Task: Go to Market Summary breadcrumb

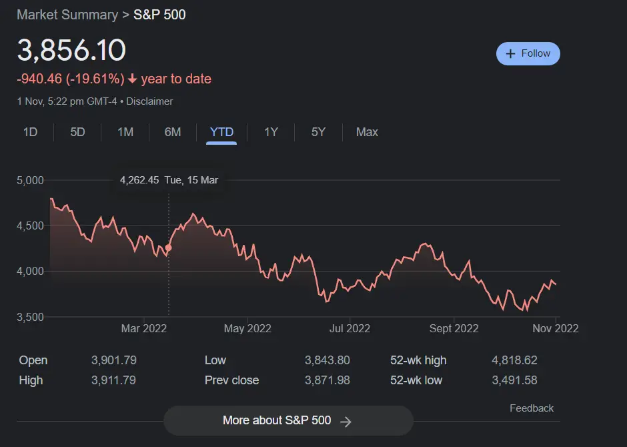Action: coord(67,15)
